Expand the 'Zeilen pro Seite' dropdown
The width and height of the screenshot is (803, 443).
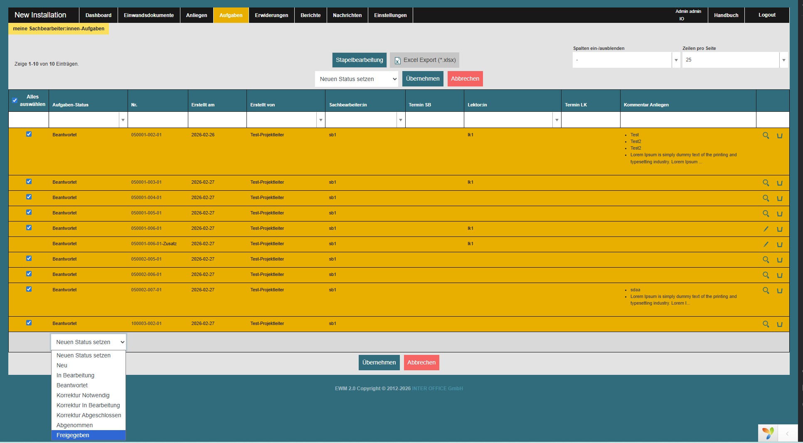pyautogui.click(x=783, y=60)
